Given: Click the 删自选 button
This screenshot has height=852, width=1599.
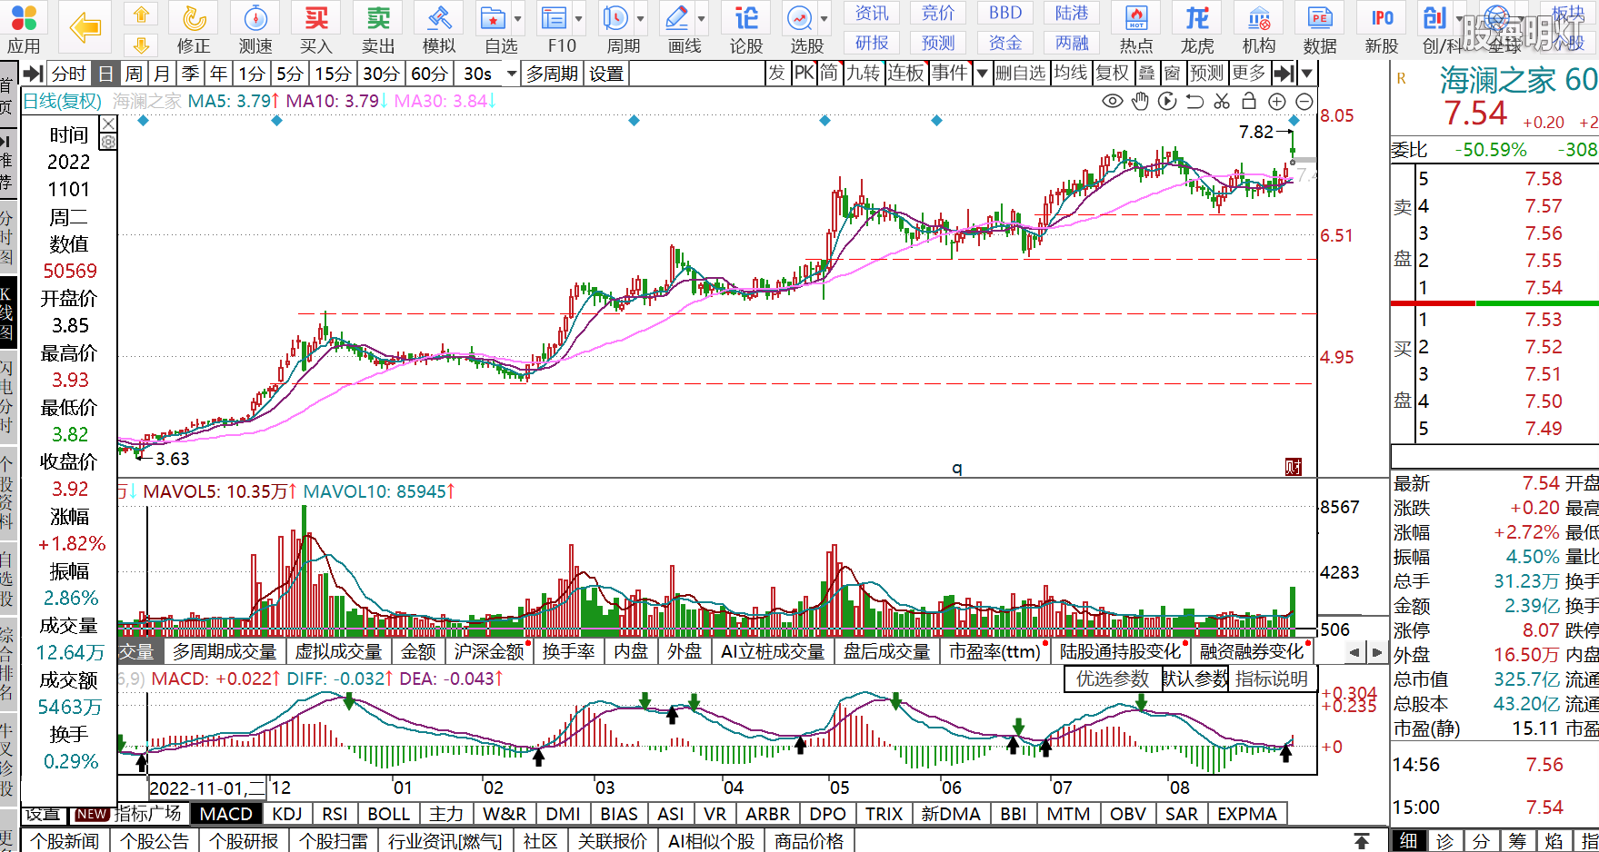Looking at the screenshot, I should tap(1021, 74).
